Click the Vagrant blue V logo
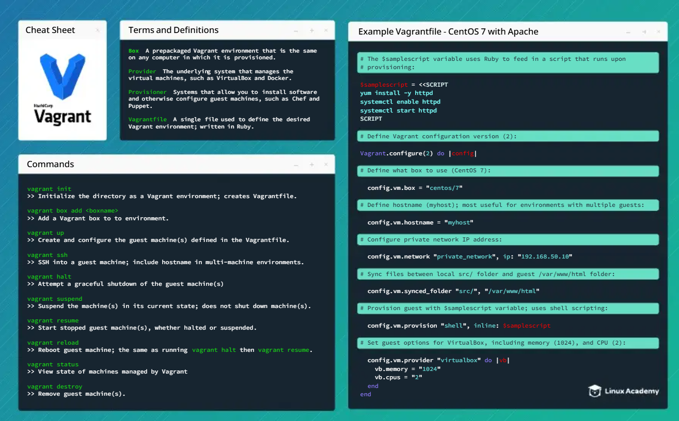679x421 pixels. 62,75
